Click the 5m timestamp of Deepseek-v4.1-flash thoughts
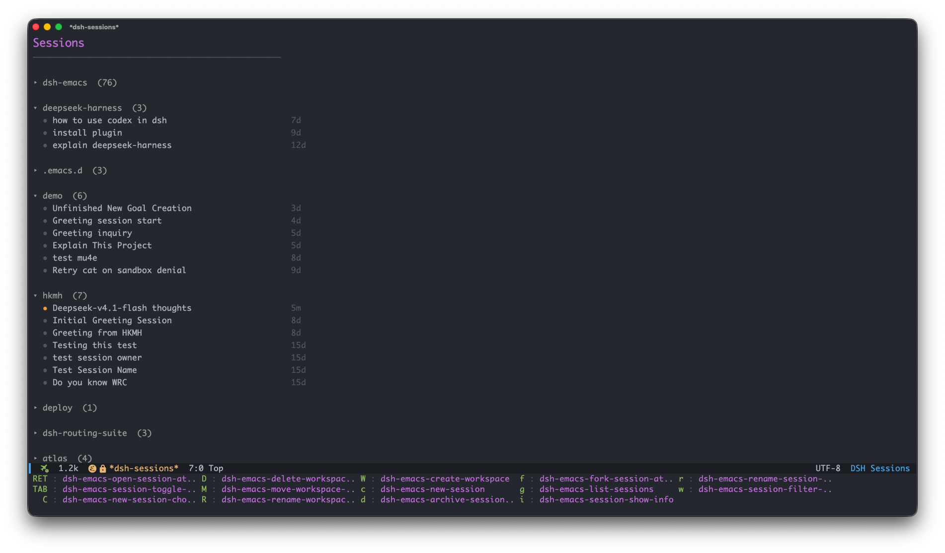 click(296, 308)
